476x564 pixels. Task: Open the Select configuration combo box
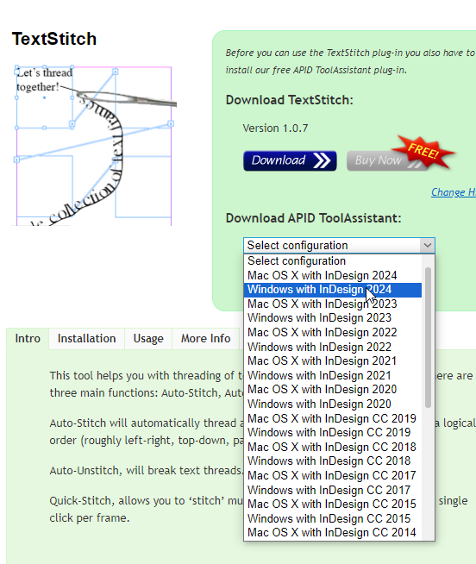pyautogui.click(x=339, y=245)
